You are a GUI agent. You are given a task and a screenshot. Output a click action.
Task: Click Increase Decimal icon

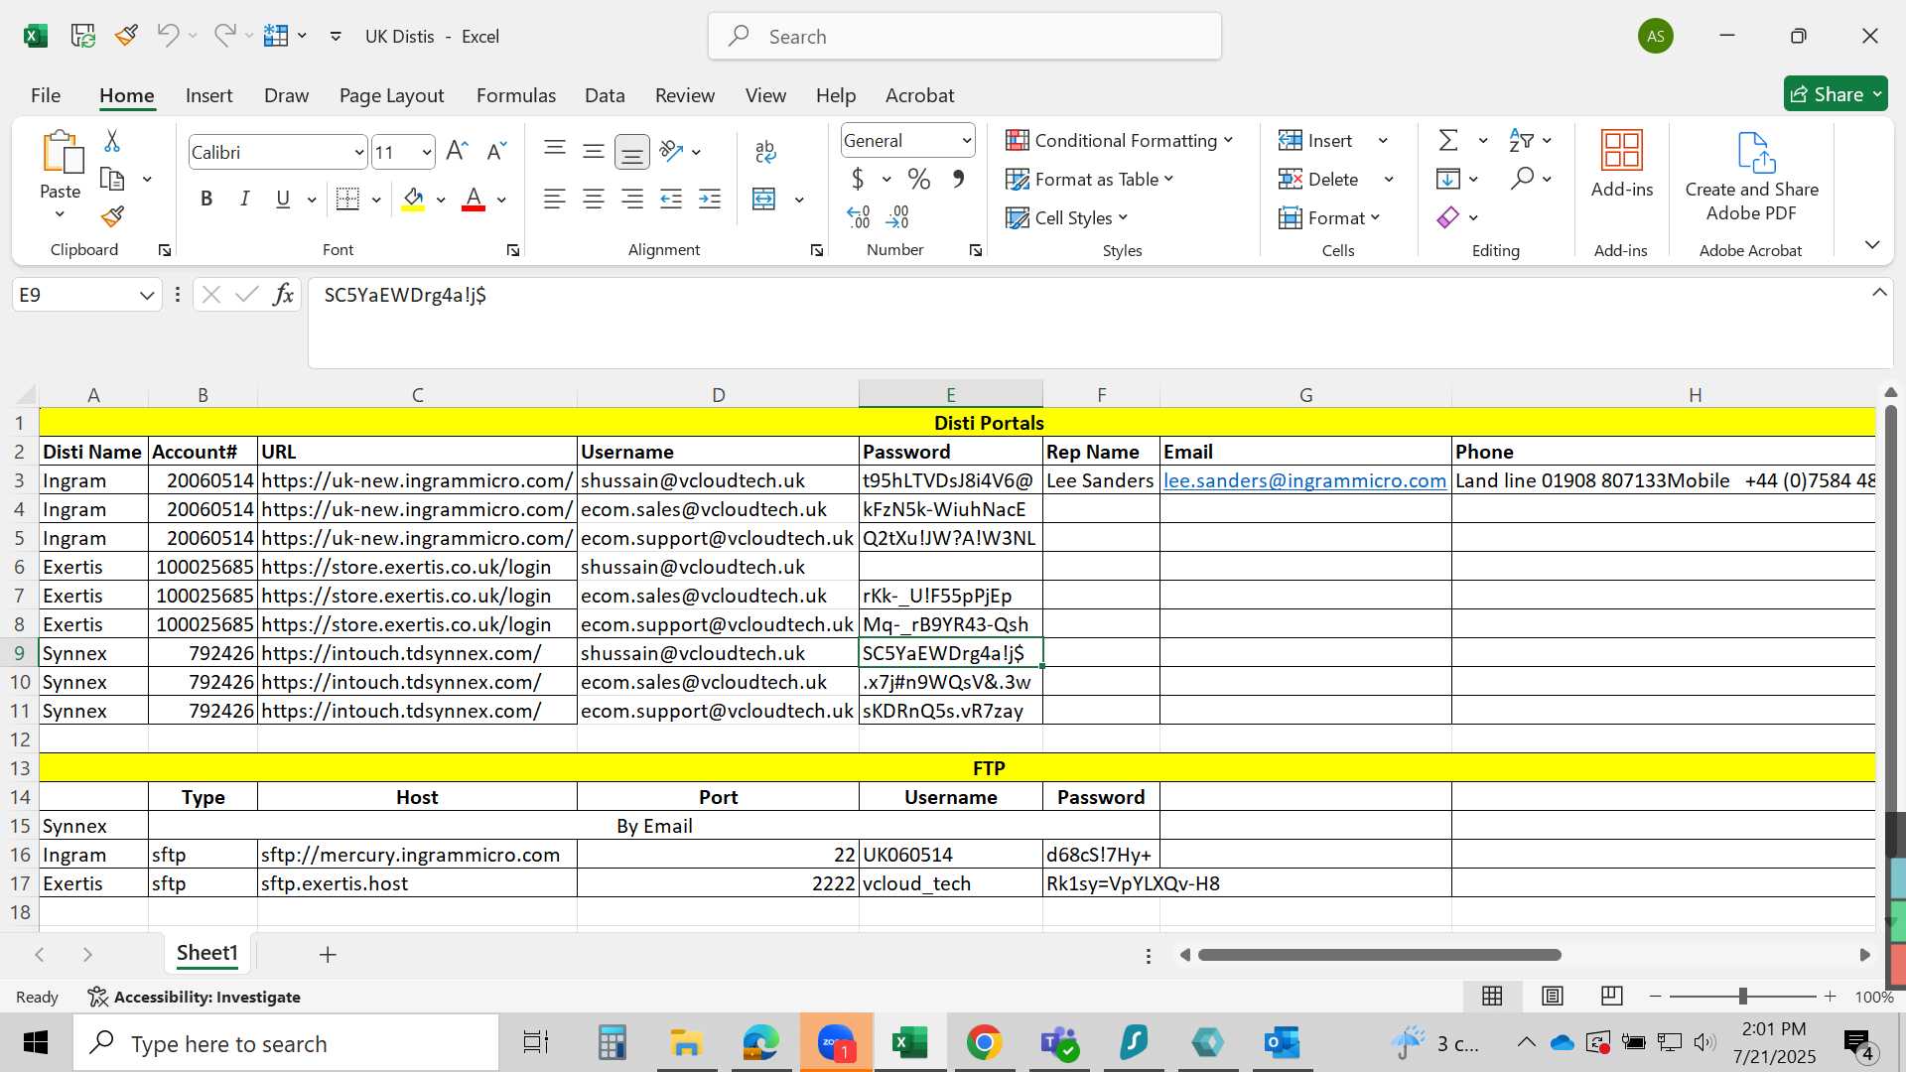[859, 216]
